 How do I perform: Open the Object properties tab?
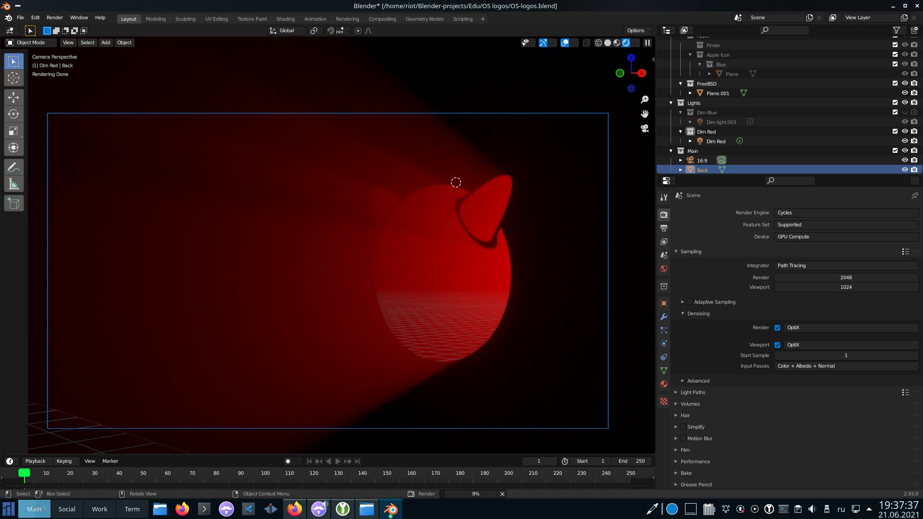coord(664,303)
